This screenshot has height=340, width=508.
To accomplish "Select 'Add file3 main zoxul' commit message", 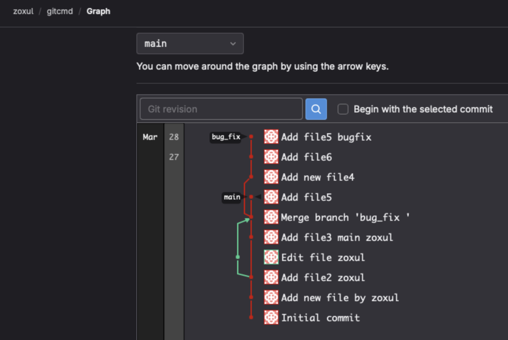I will click(x=337, y=237).
